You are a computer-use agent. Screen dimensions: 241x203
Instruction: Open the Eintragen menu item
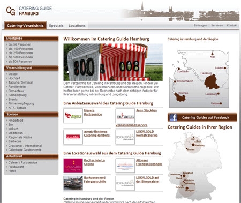pyautogui.click(x=200, y=25)
